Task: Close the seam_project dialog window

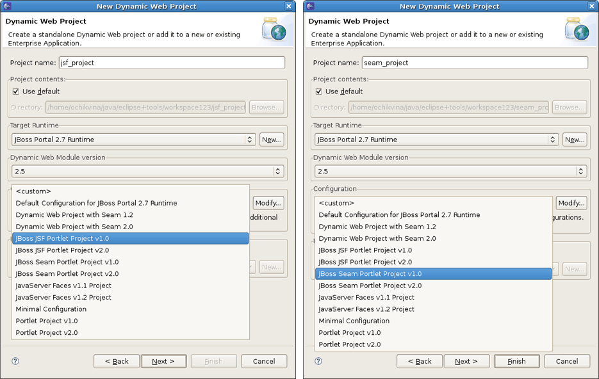Action: (x=592, y=6)
